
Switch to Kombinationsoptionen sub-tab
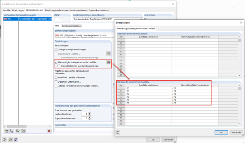click(x=72, y=26)
